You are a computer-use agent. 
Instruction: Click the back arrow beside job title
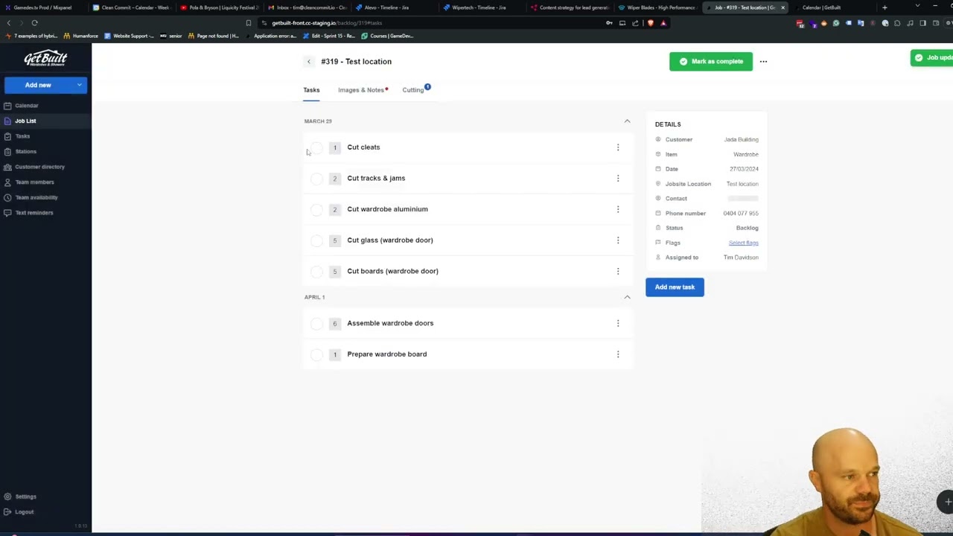coord(309,62)
